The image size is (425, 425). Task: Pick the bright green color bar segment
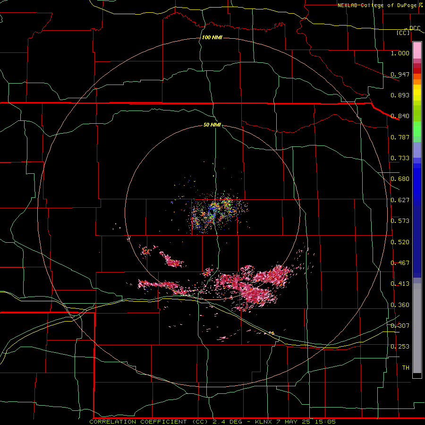pyautogui.click(x=417, y=129)
